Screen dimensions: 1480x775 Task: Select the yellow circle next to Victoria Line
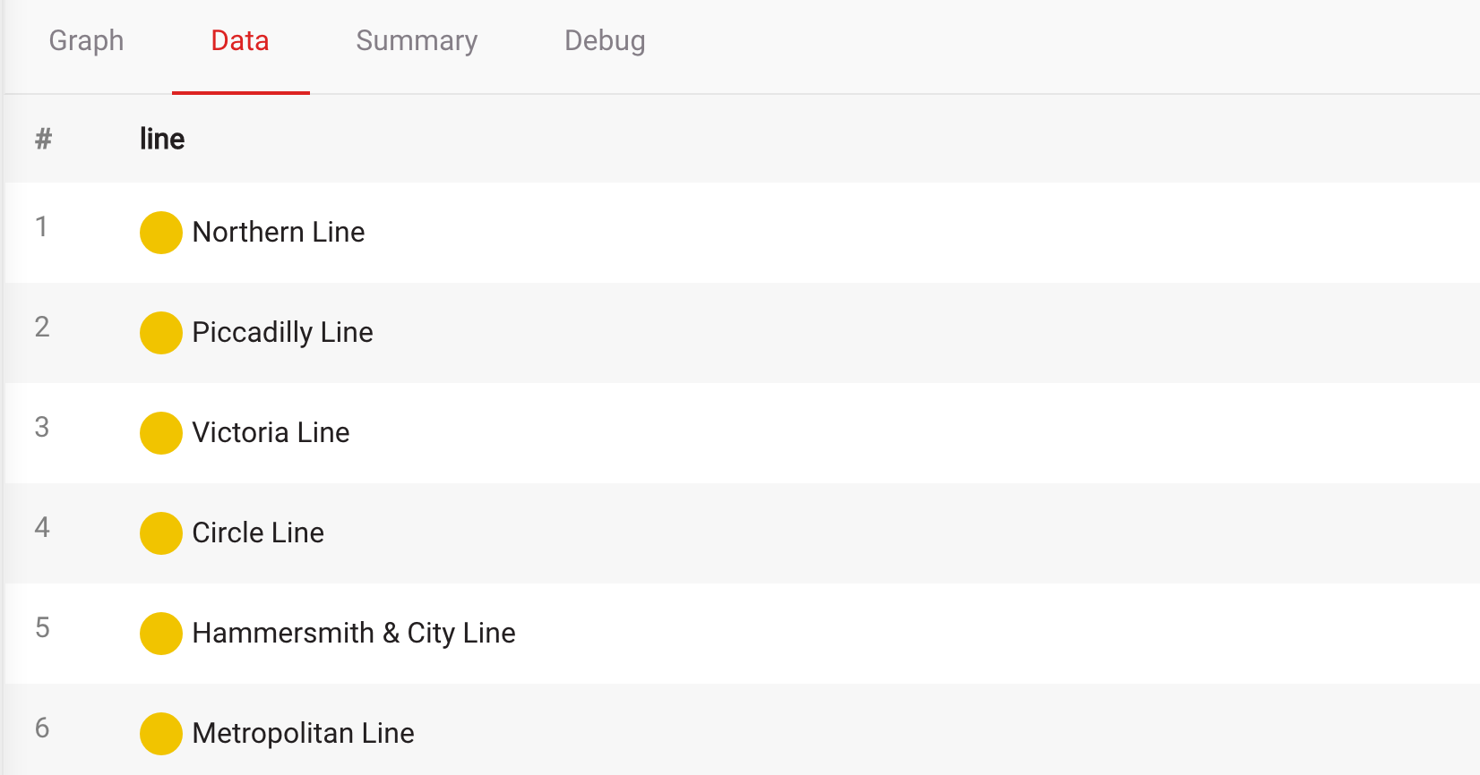coord(161,433)
